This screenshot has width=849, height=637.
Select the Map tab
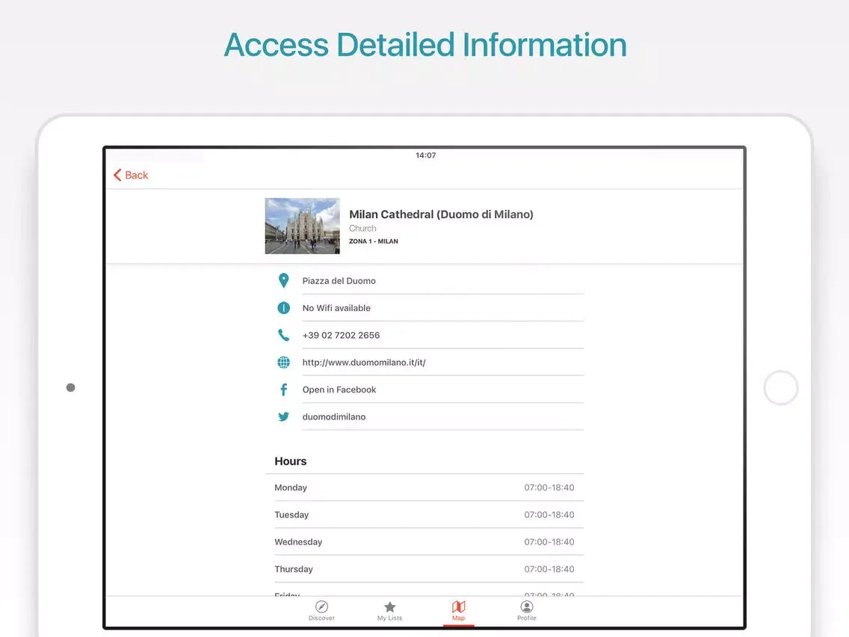458,610
